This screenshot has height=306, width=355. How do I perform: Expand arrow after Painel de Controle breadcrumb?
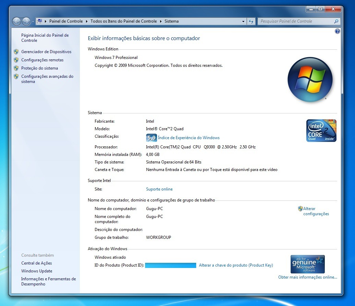(x=86, y=21)
